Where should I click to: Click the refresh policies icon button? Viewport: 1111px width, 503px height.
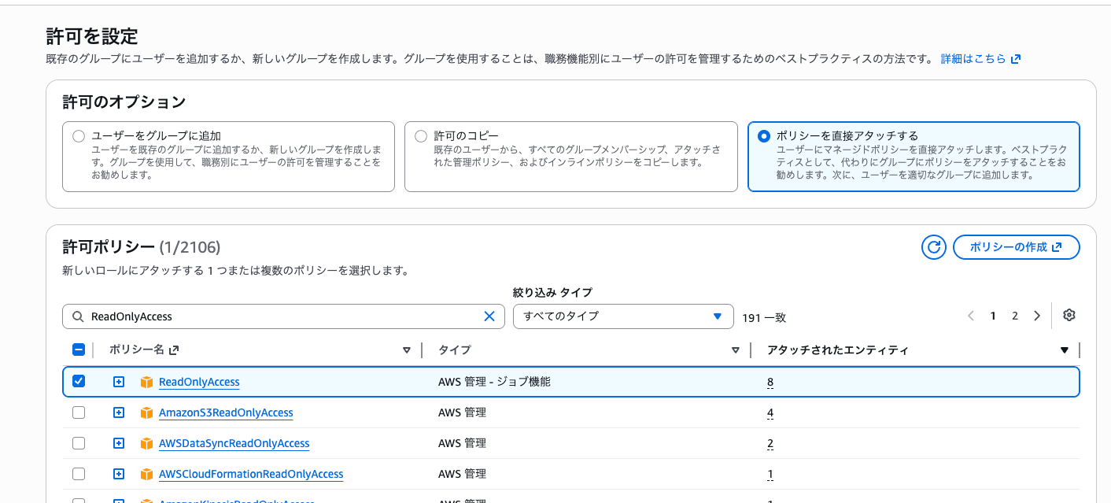(934, 247)
